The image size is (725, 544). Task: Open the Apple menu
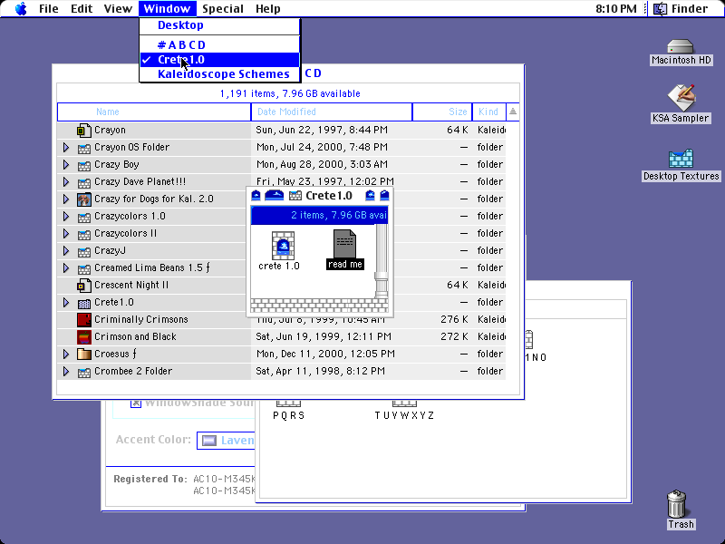[21, 8]
